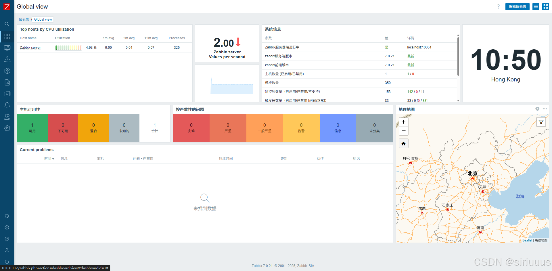Click the Leaflet attribution link
Screen dimensions: 552x271
click(x=527, y=240)
